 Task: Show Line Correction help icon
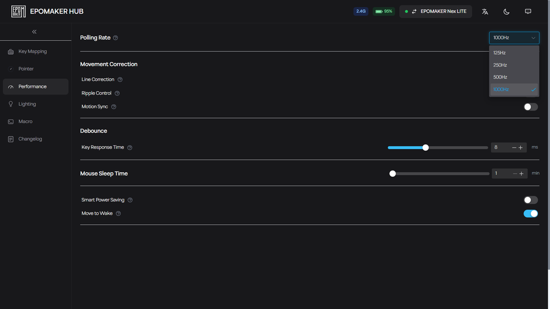point(120,79)
